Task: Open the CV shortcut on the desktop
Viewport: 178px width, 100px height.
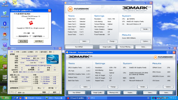Action: point(14,3)
